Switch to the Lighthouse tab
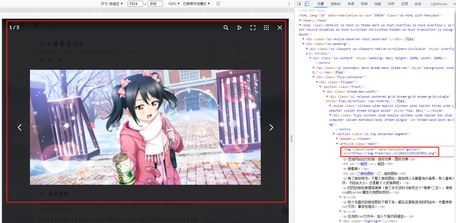The width and height of the screenshot is (456, 223). pyautogui.click(x=439, y=4)
